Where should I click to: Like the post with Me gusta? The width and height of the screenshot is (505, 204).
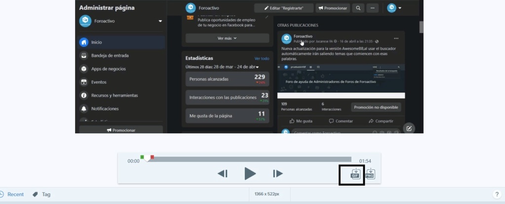(x=301, y=121)
